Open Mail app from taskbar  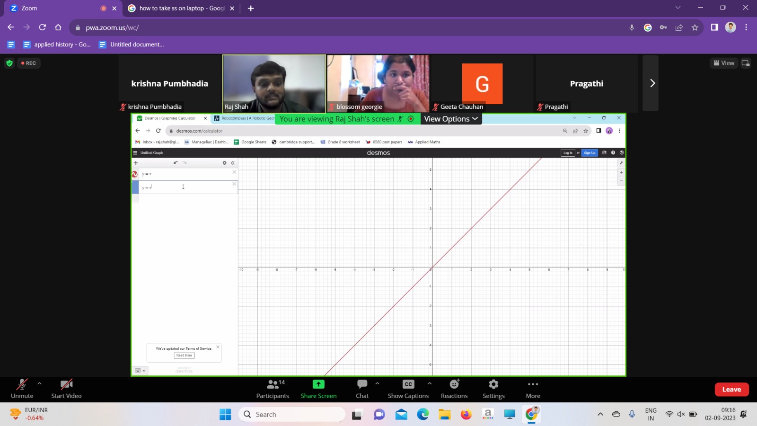tap(401, 415)
